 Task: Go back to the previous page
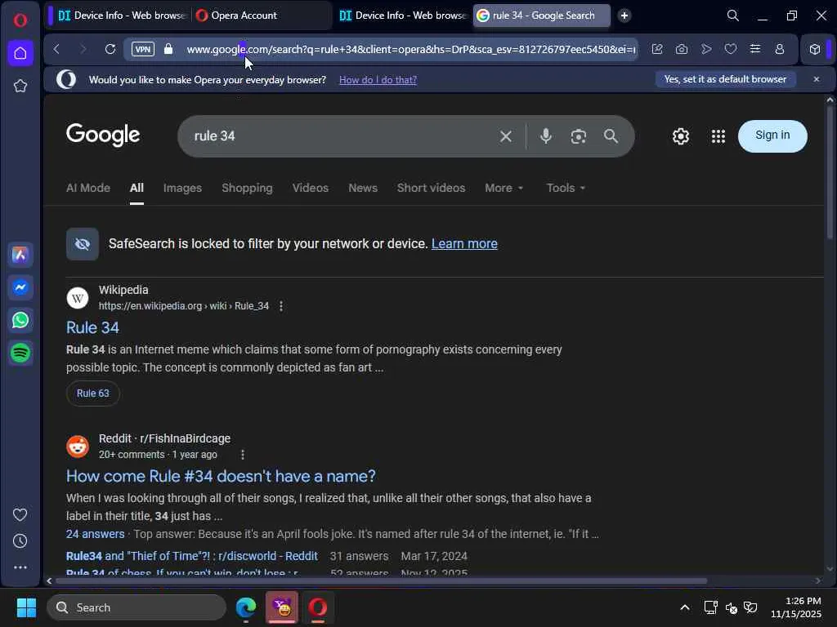click(56, 49)
